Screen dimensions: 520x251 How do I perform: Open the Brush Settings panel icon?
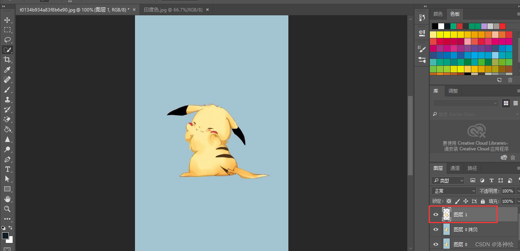click(x=422, y=49)
